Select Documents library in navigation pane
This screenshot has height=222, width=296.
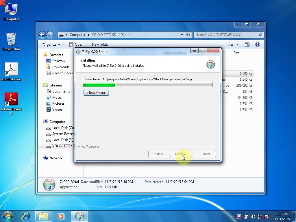click(58, 91)
